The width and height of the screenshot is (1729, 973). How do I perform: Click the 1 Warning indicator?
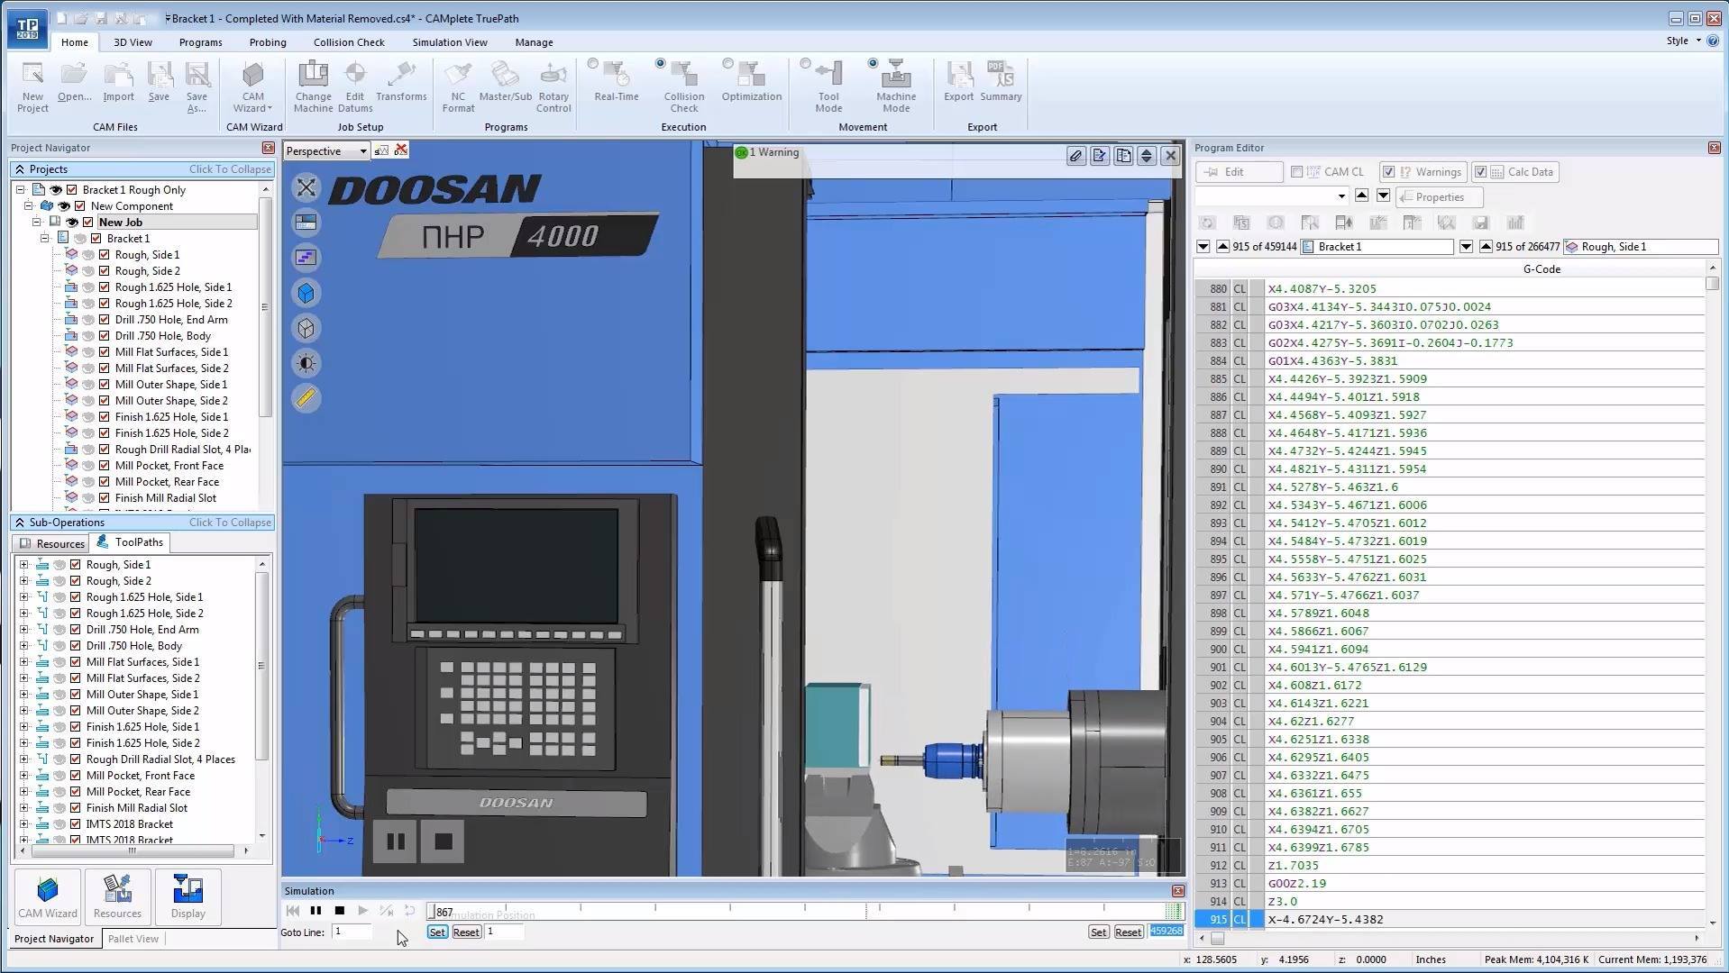click(768, 152)
